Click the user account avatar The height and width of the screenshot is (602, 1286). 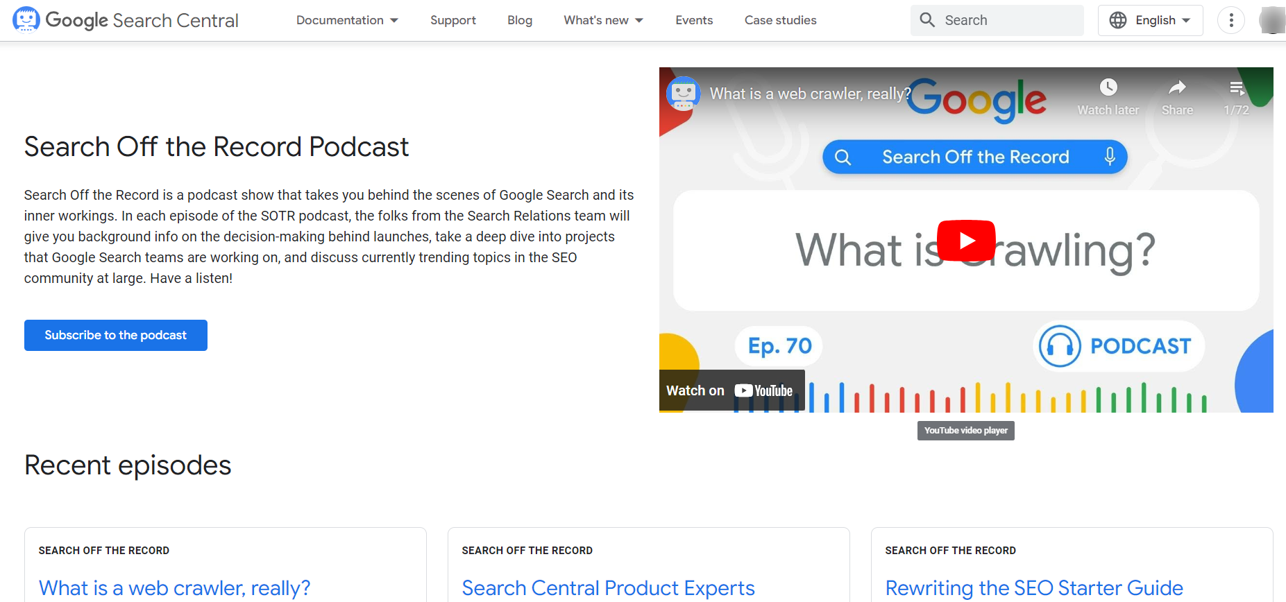coord(1272,20)
